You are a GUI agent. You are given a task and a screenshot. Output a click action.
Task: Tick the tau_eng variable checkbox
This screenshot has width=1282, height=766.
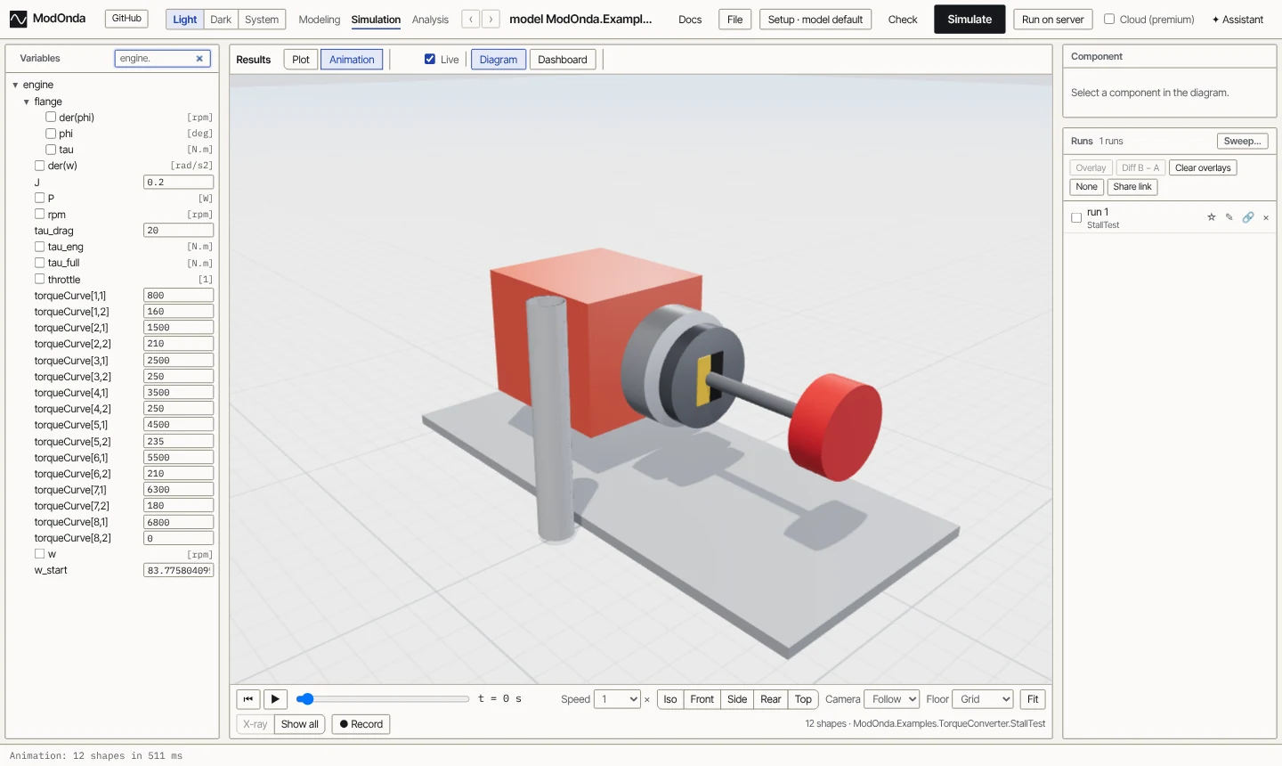[39, 247]
